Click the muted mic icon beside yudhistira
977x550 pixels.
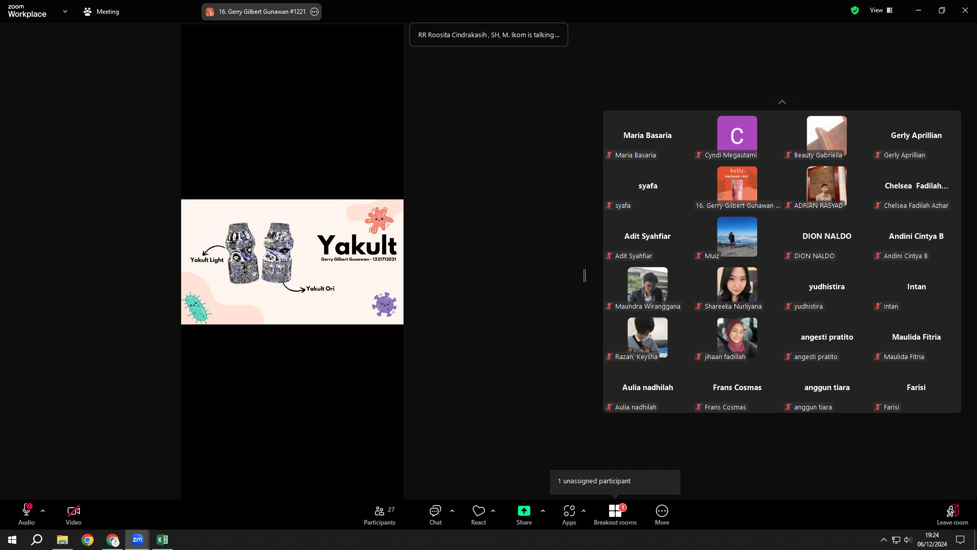(x=788, y=306)
